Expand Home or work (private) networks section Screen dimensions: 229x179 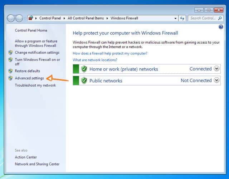[x=216, y=68]
